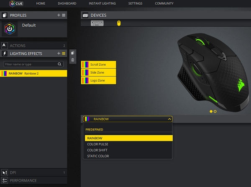Click the Performance sliders icon
The image size is (251, 187).
(5, 180)
